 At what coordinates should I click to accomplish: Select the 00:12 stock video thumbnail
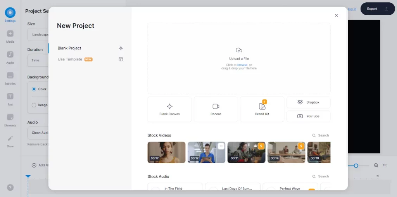(166, 152)
